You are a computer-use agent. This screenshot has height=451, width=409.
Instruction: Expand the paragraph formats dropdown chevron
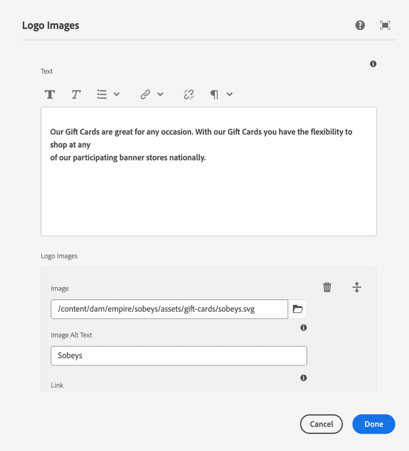coord(229,94)
